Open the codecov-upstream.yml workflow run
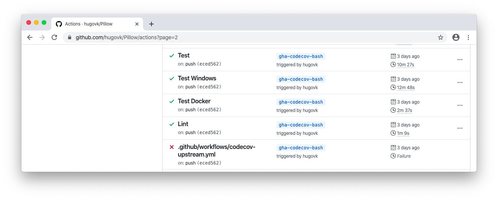 (216, 150)
